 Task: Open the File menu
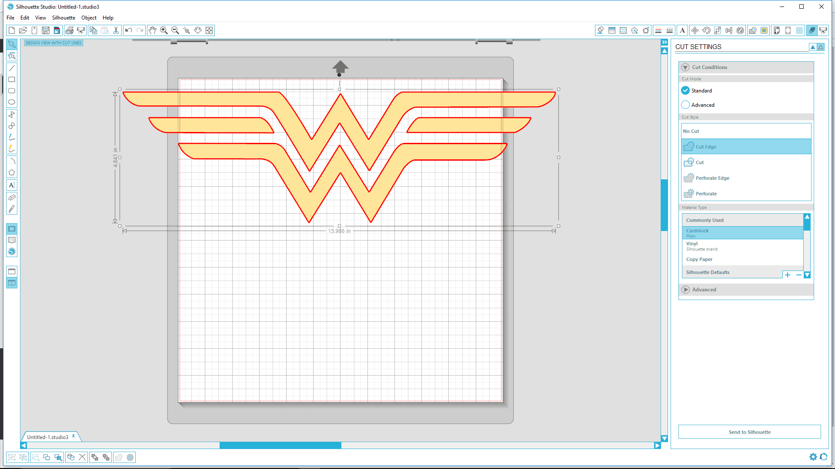[x=10, y=18]
